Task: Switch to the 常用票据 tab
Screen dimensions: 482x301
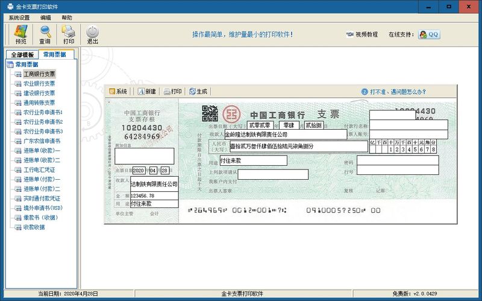Action: (x=55, y=54)
